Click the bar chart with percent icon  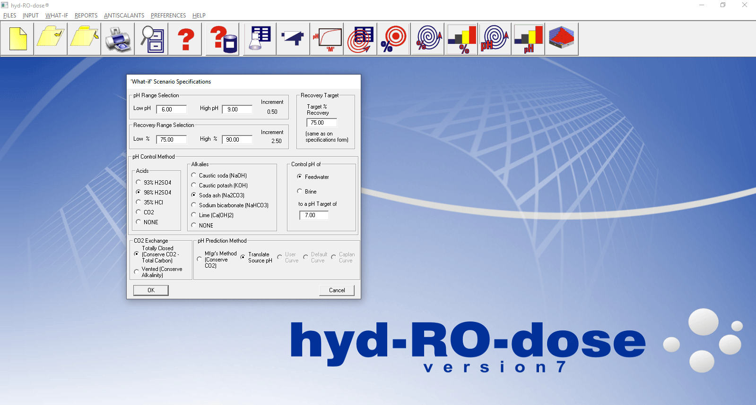(461, 39)
